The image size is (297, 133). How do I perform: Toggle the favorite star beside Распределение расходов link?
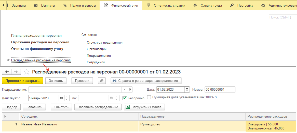click(x=8, y=60)
